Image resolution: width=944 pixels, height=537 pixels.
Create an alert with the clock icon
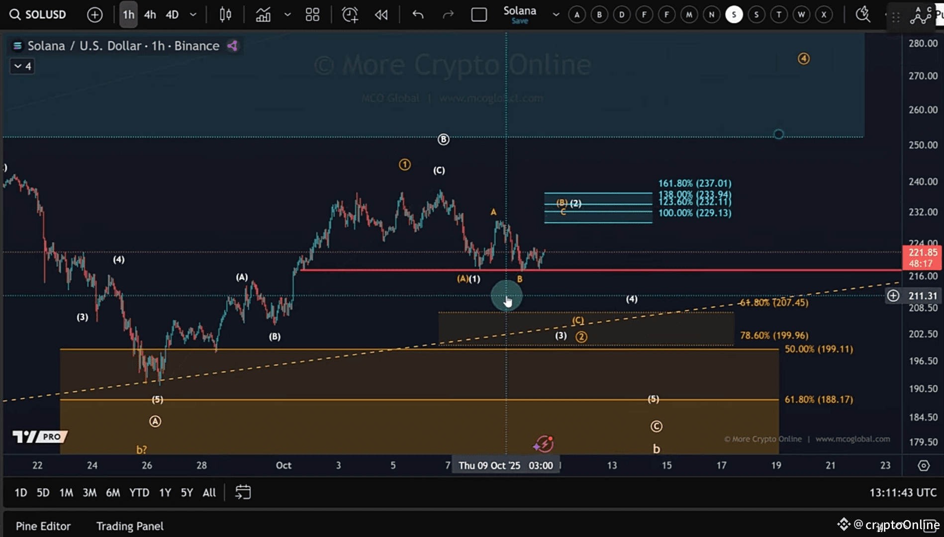pos(350,15)
